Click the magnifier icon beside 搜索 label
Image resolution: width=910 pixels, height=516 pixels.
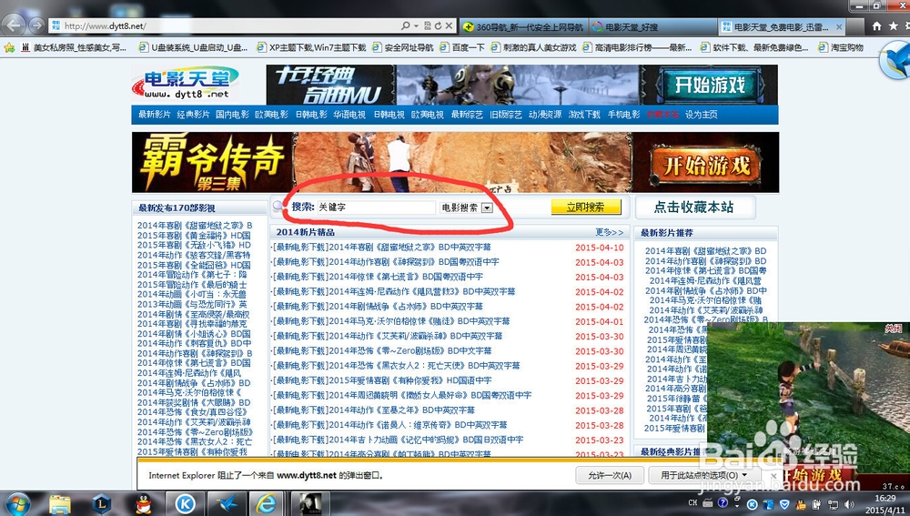[278, 206]
